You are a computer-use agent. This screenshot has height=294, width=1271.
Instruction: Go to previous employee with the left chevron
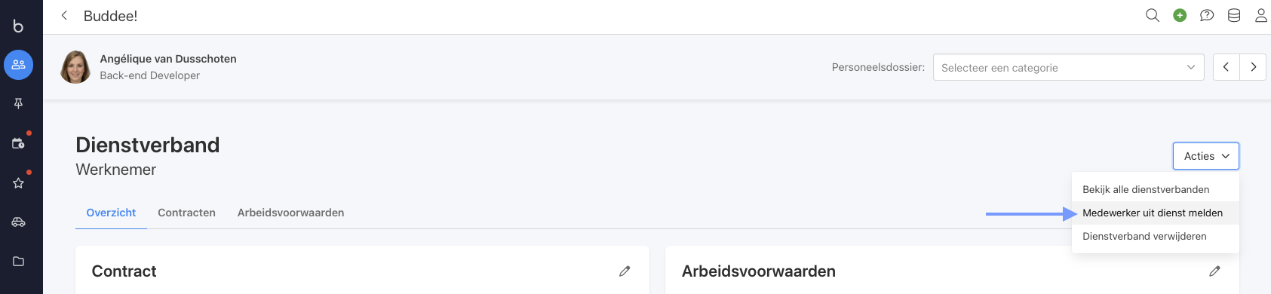1226,67
